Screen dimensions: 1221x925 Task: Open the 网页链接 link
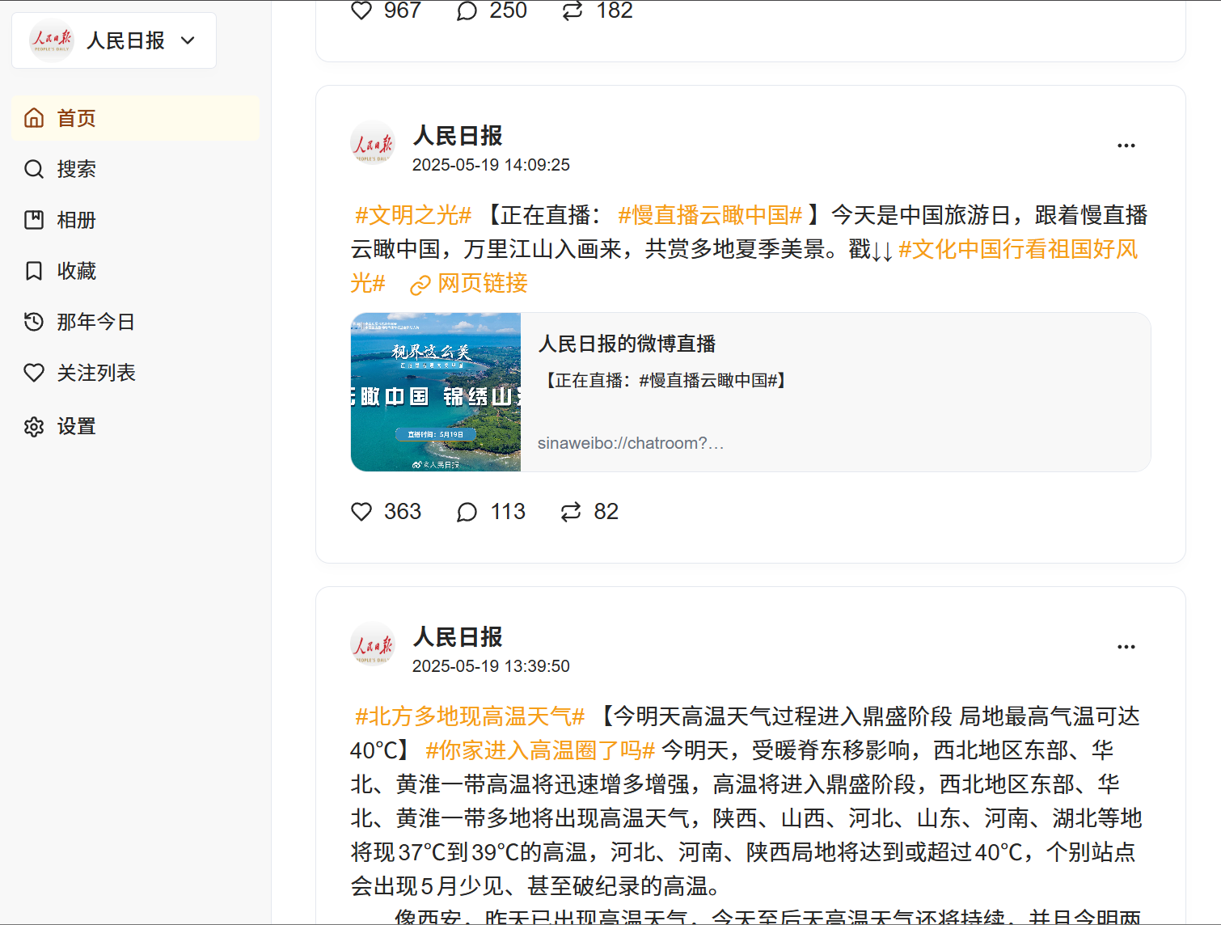point(469,284)
